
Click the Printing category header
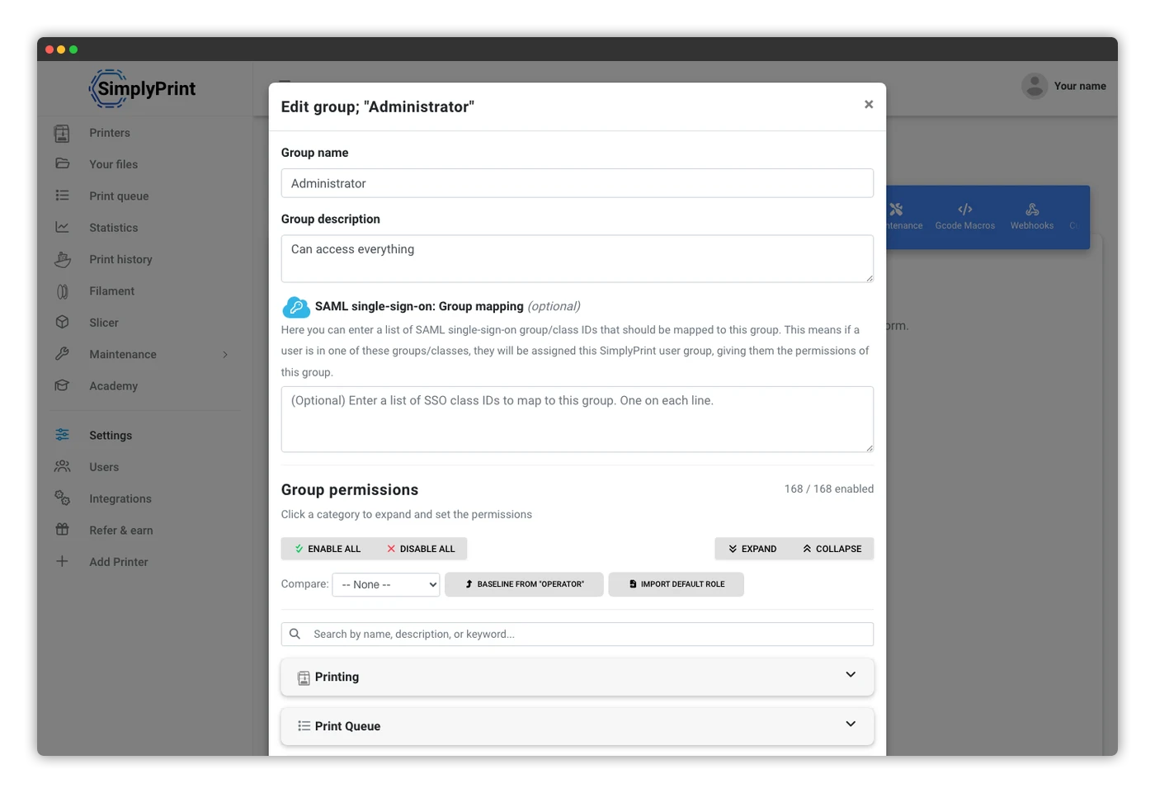click(x=577, y=677)
